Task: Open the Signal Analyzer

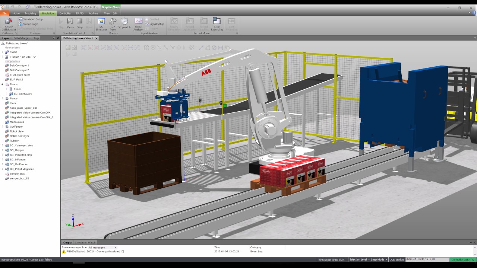Action: tap(139, 24)
